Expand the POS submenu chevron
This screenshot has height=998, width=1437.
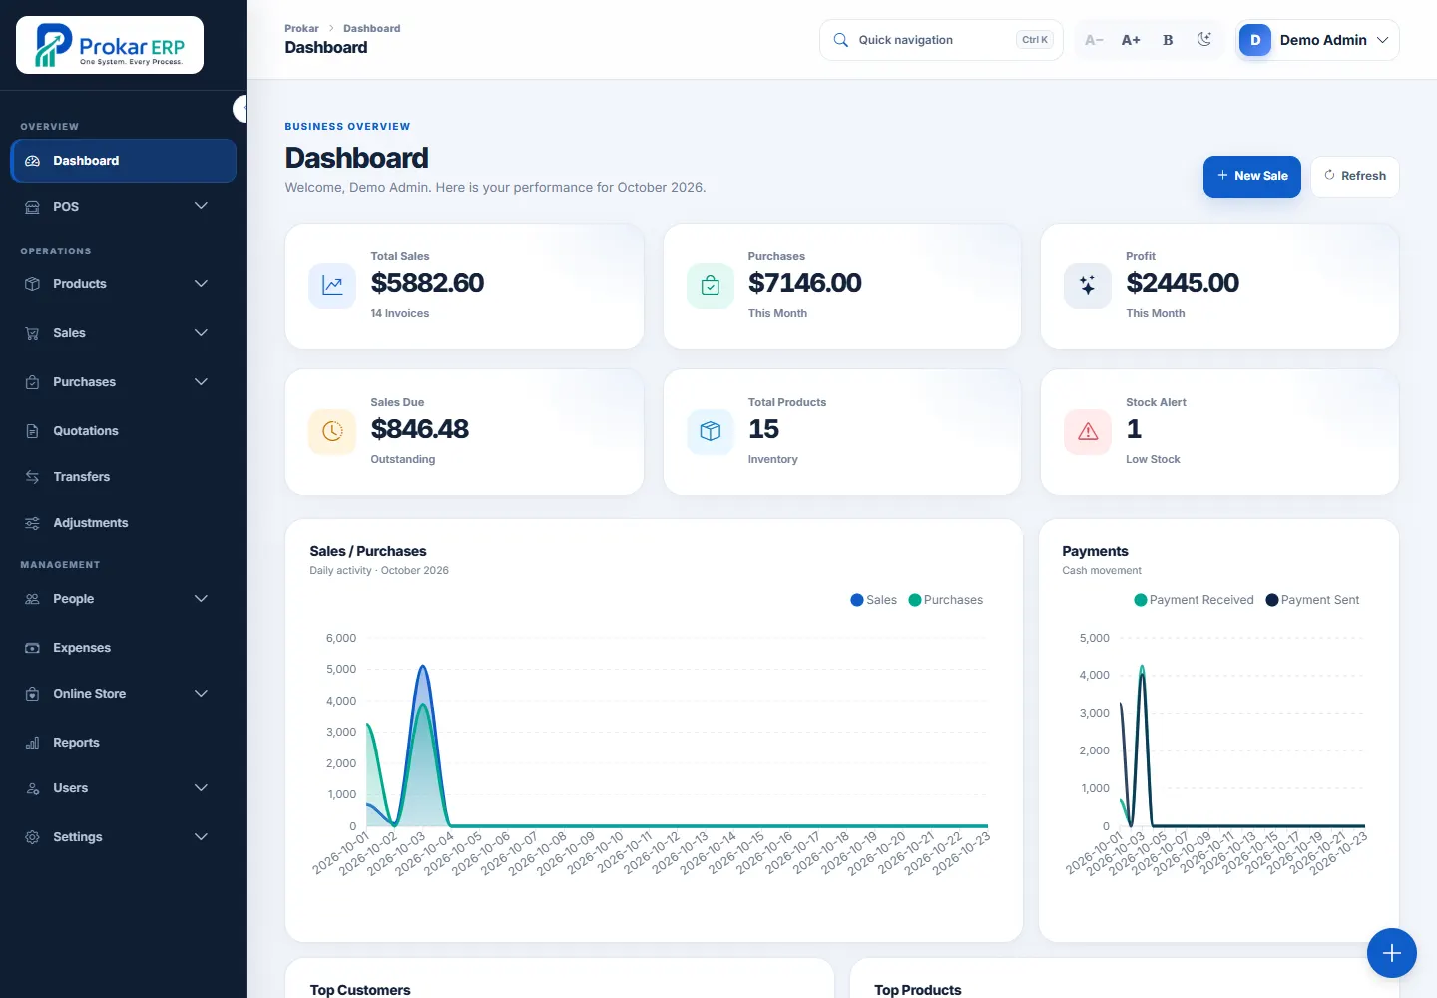coord(201,206)
